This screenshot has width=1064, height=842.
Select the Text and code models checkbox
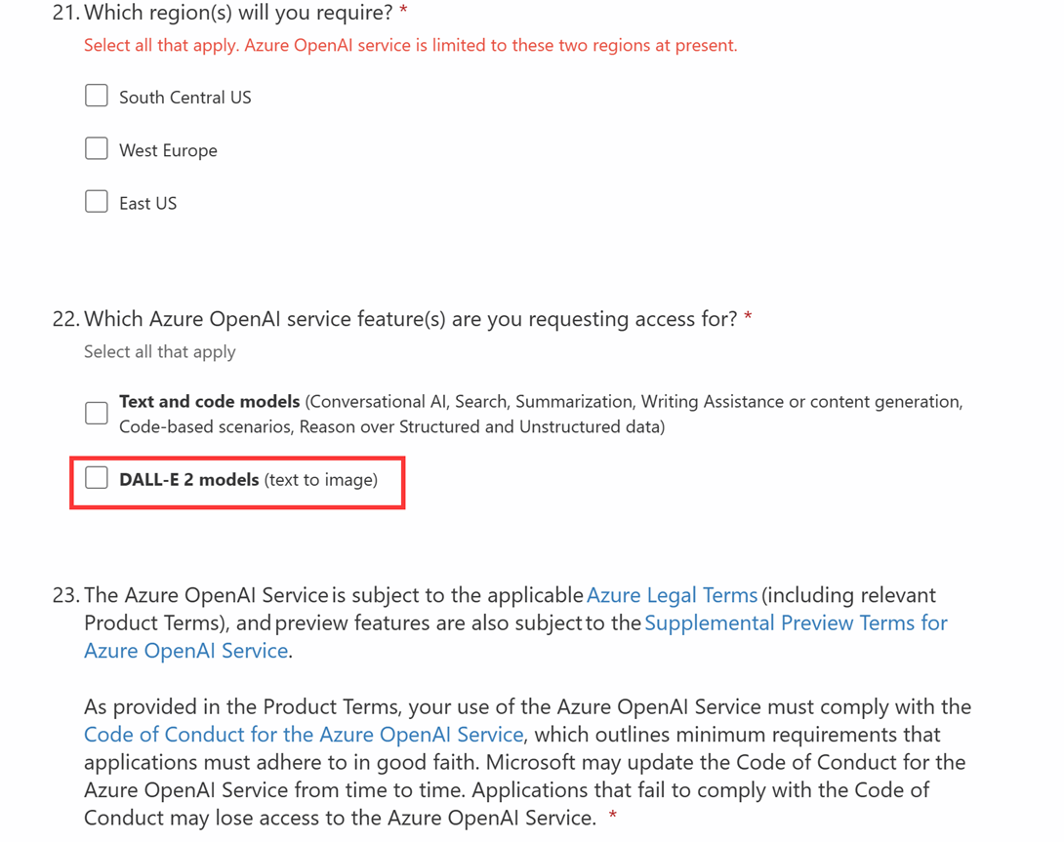pos(97,413)
